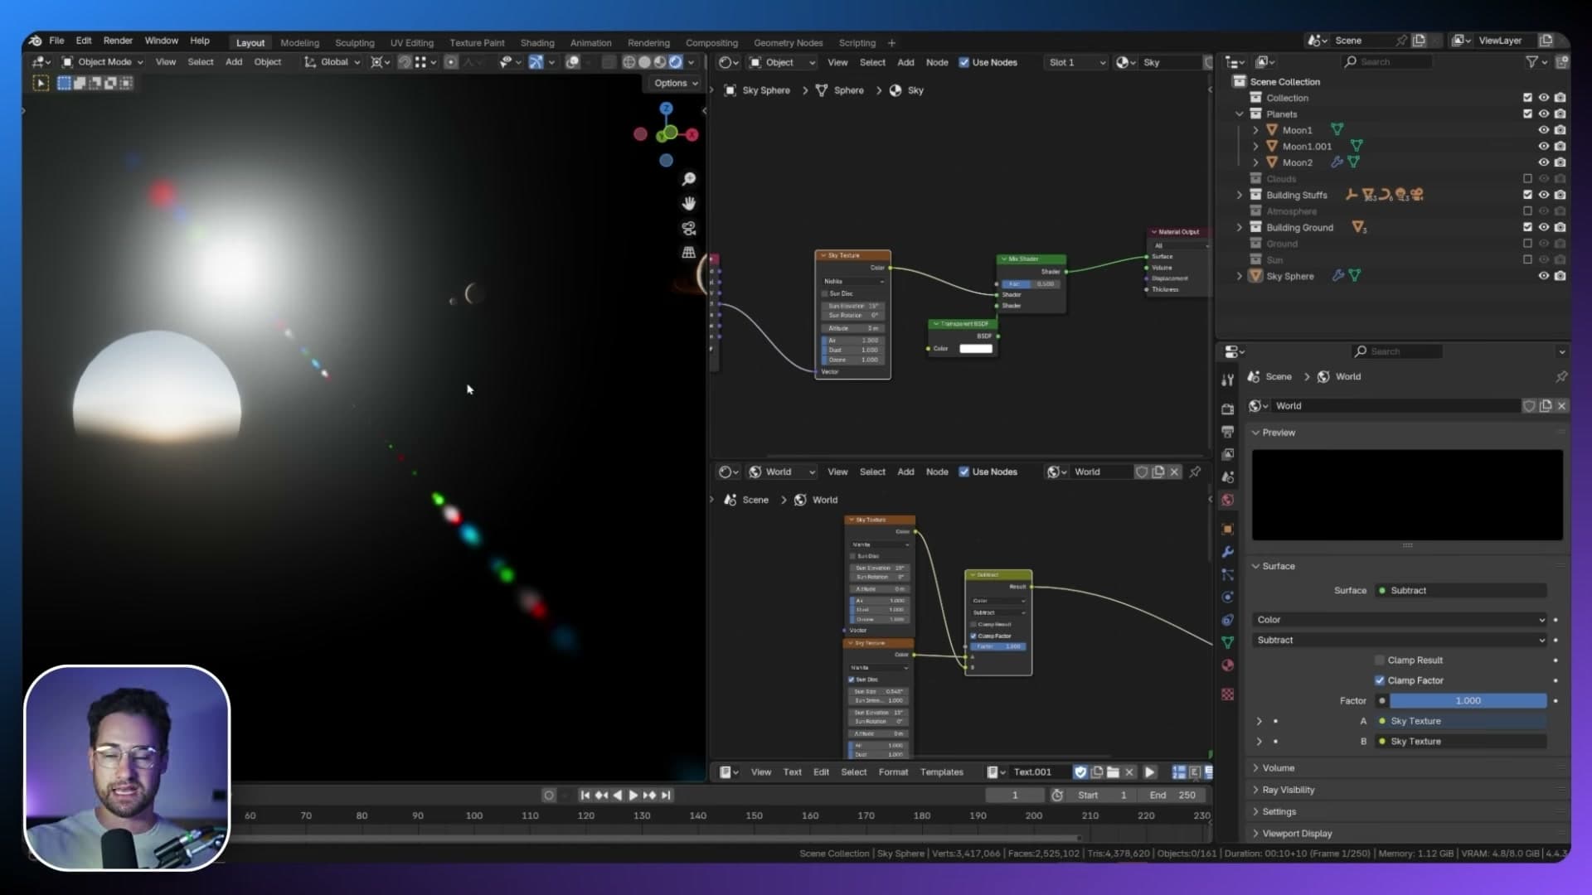
Task: Jump to the timeline end frame
Action: tap(666, 796)
